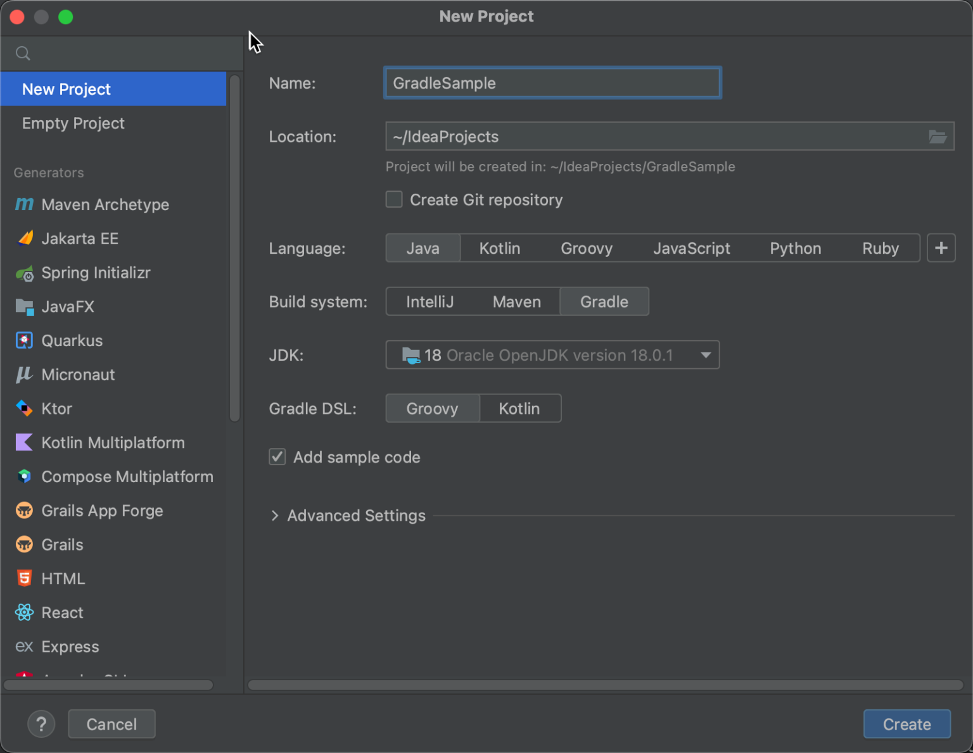Cancel the new project dialog
The height and width of the screenshot is (753, 973).
click(x=111, y=724)
